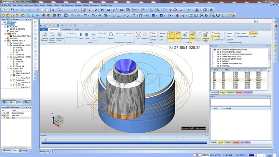Collapse the Machine Setup - 1 node
The height and width of the screenshot is (157, 279).
5,41
